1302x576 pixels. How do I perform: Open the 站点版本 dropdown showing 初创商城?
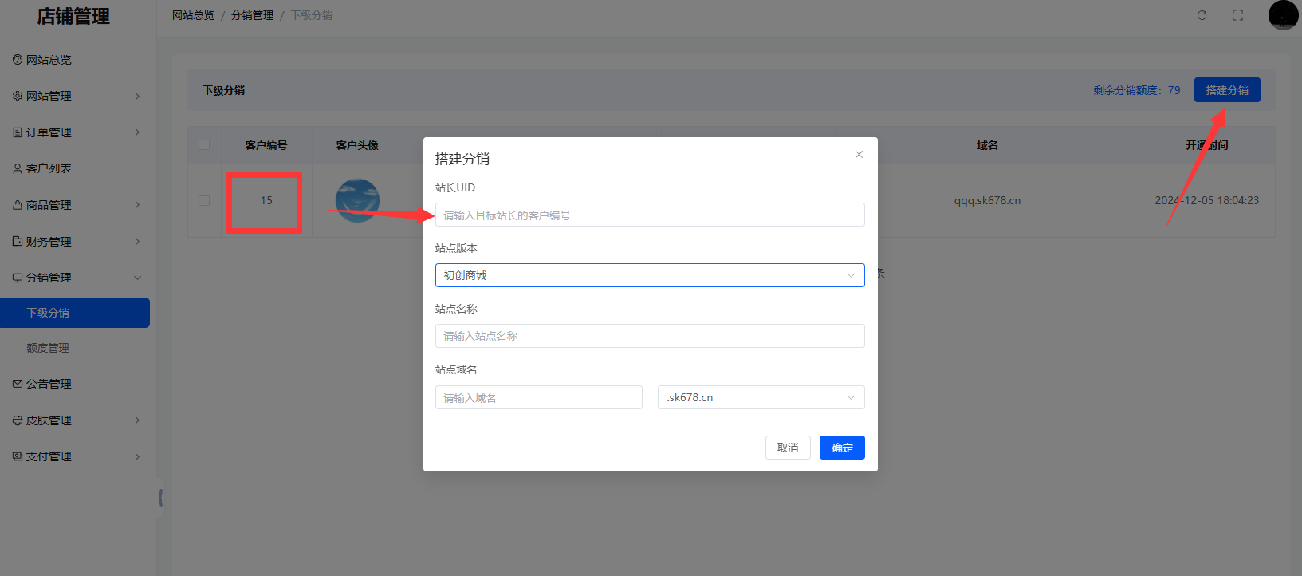(x=649, y=275)
